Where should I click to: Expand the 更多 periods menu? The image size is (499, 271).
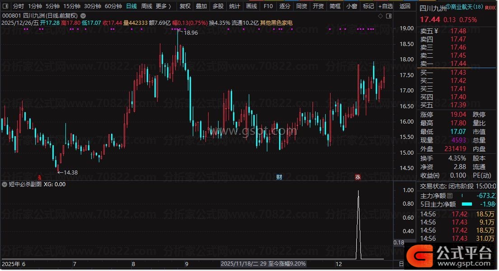tap(163, 6)
